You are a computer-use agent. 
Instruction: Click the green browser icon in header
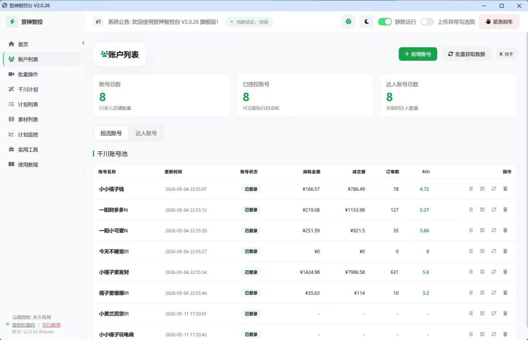[348, 22]
